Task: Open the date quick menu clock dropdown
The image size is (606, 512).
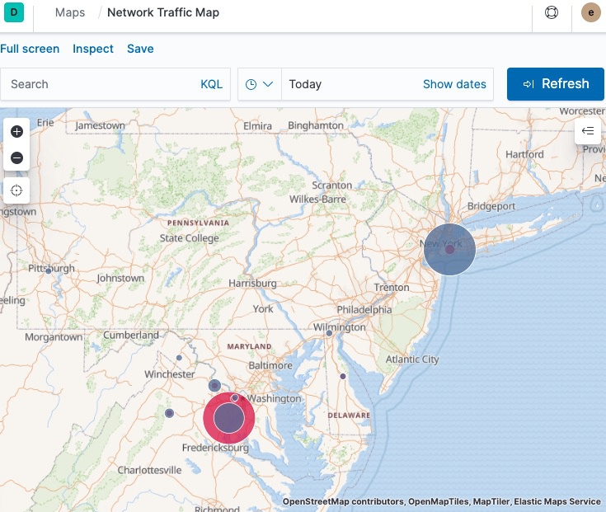Action: tap(260, 84)
